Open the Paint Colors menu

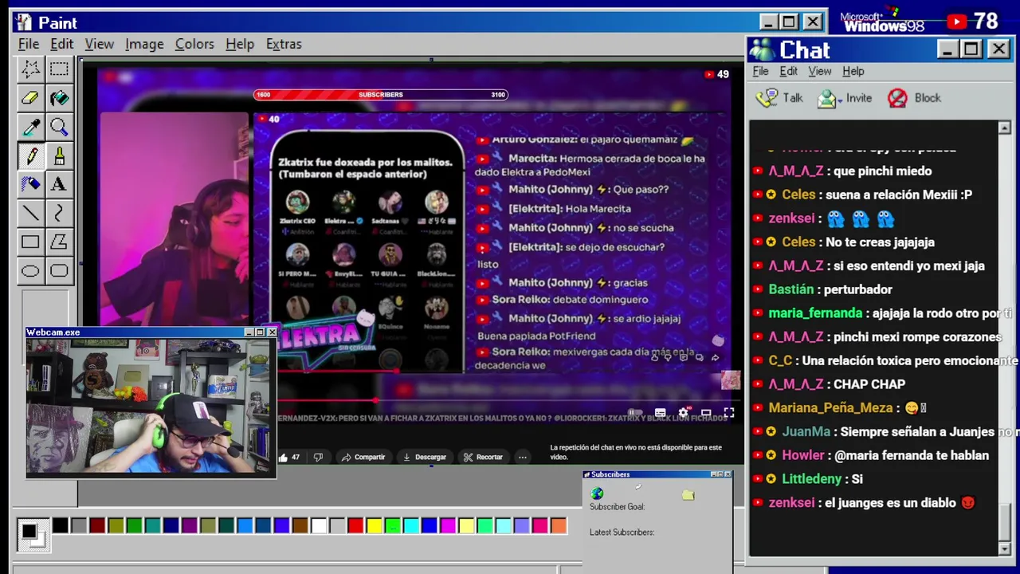pyautogui.click(x=194, y=44)
